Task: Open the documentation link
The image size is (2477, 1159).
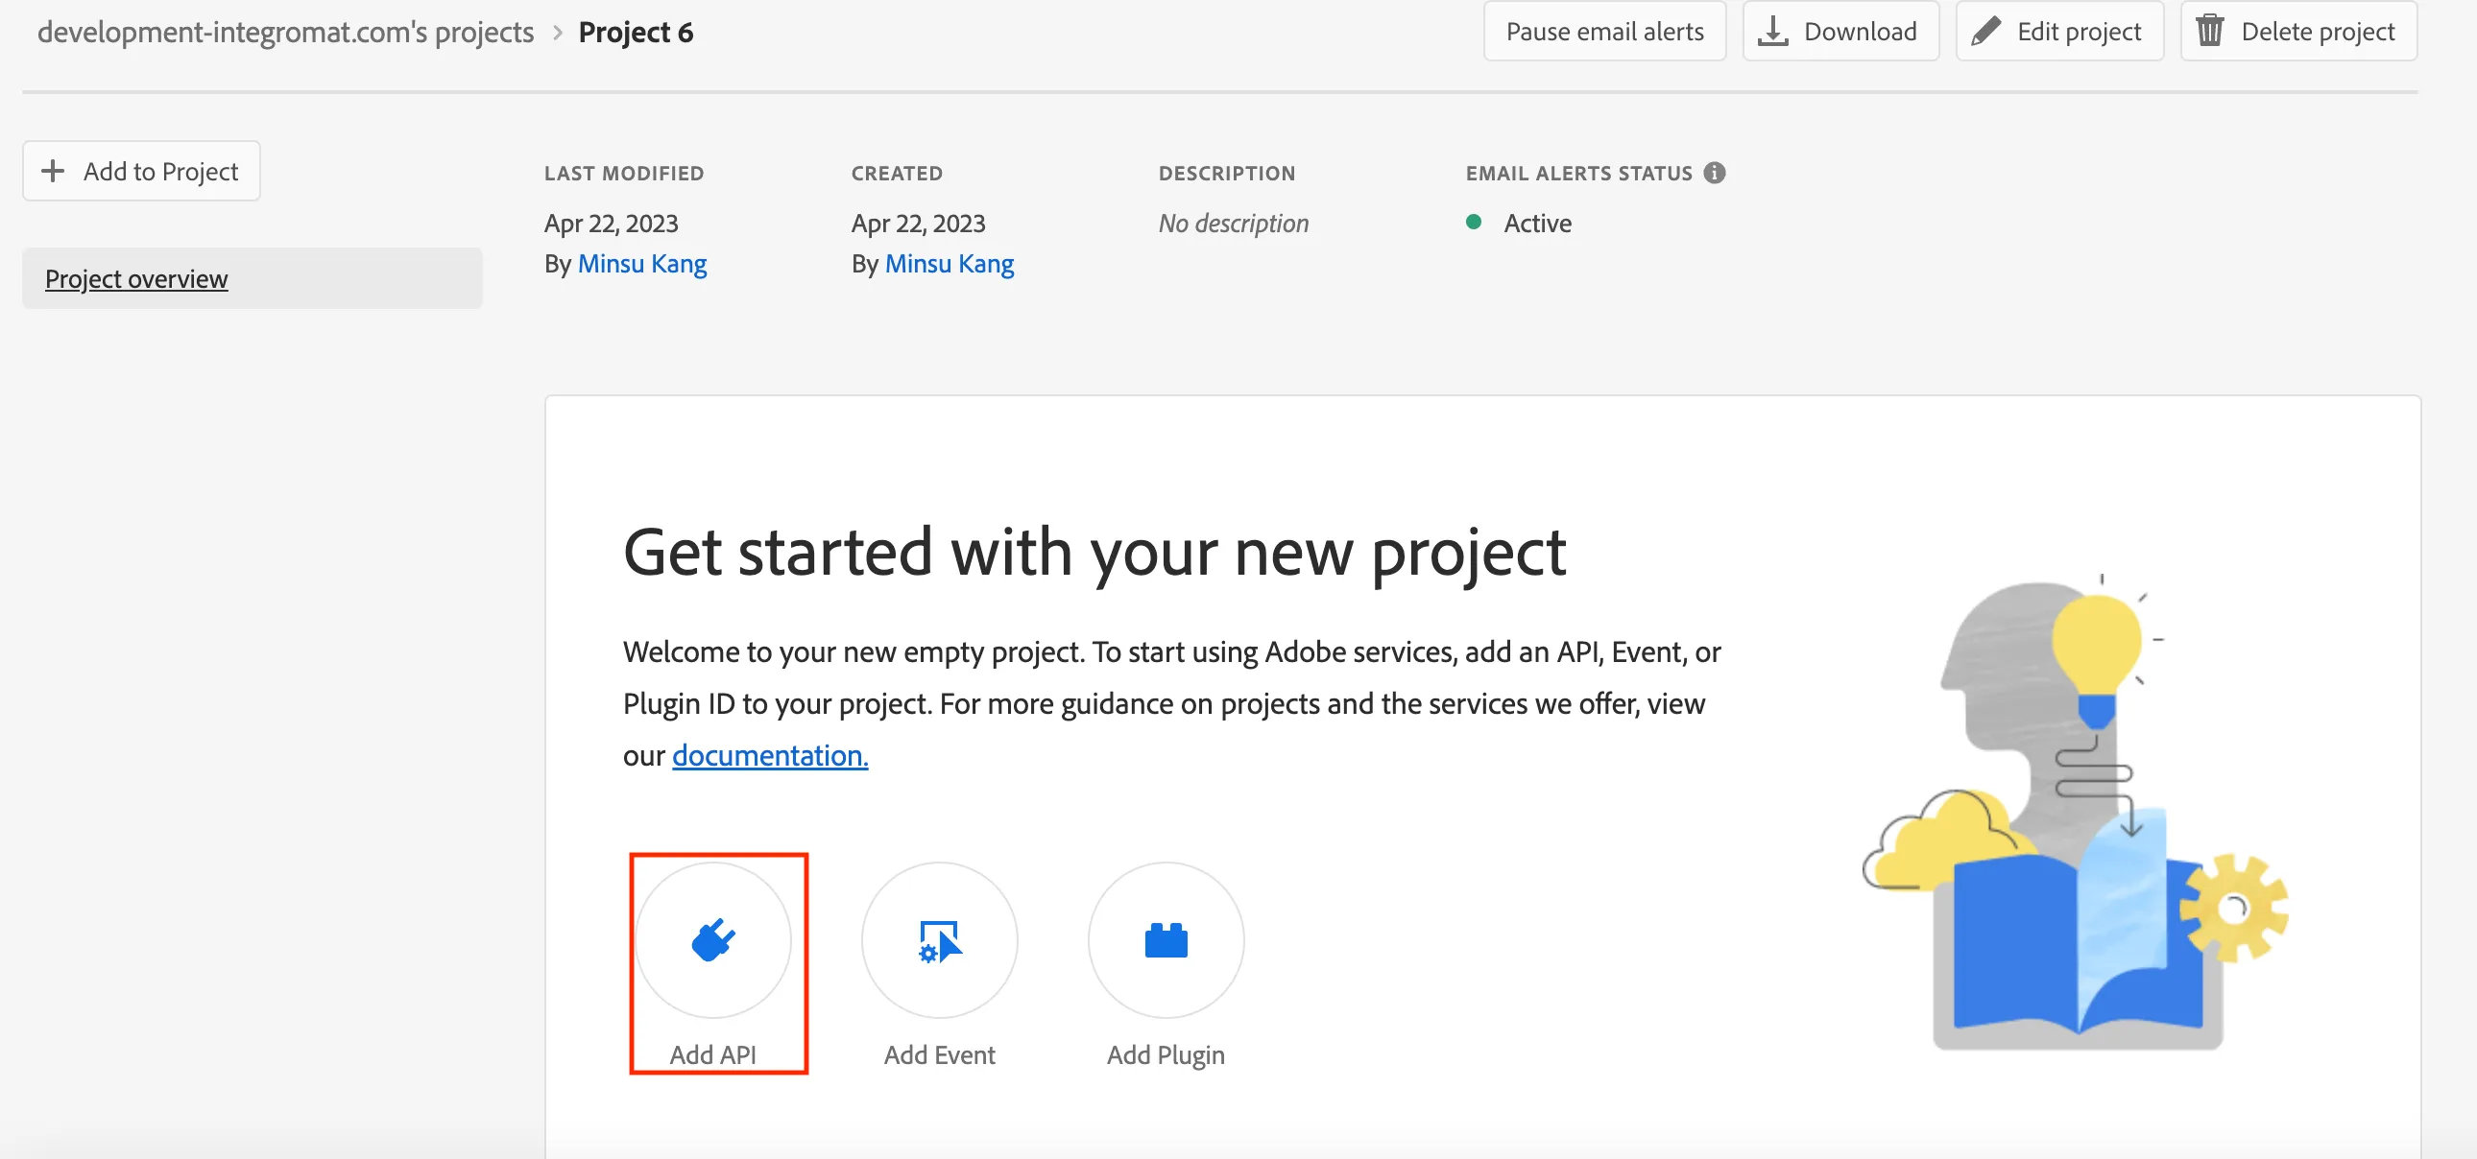Action: tap(769, 755)
